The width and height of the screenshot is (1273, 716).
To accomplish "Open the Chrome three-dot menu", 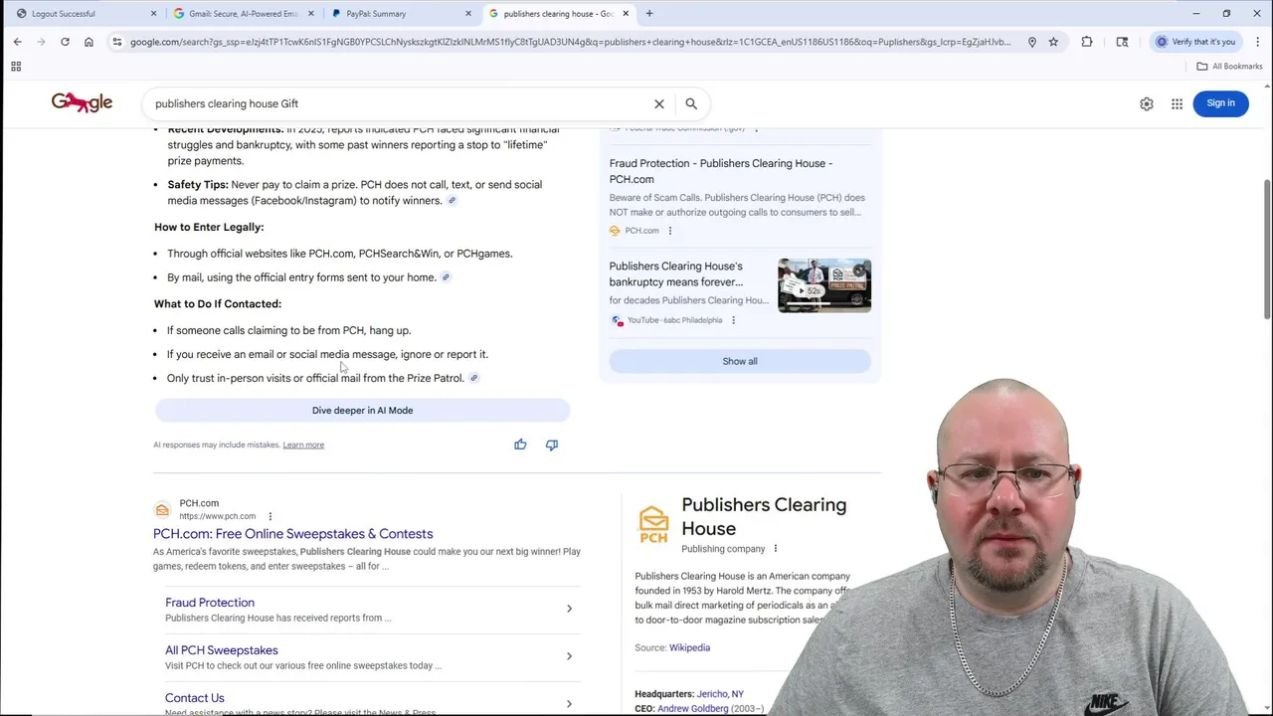I will pyautogui.click(x=1258, y=42).
